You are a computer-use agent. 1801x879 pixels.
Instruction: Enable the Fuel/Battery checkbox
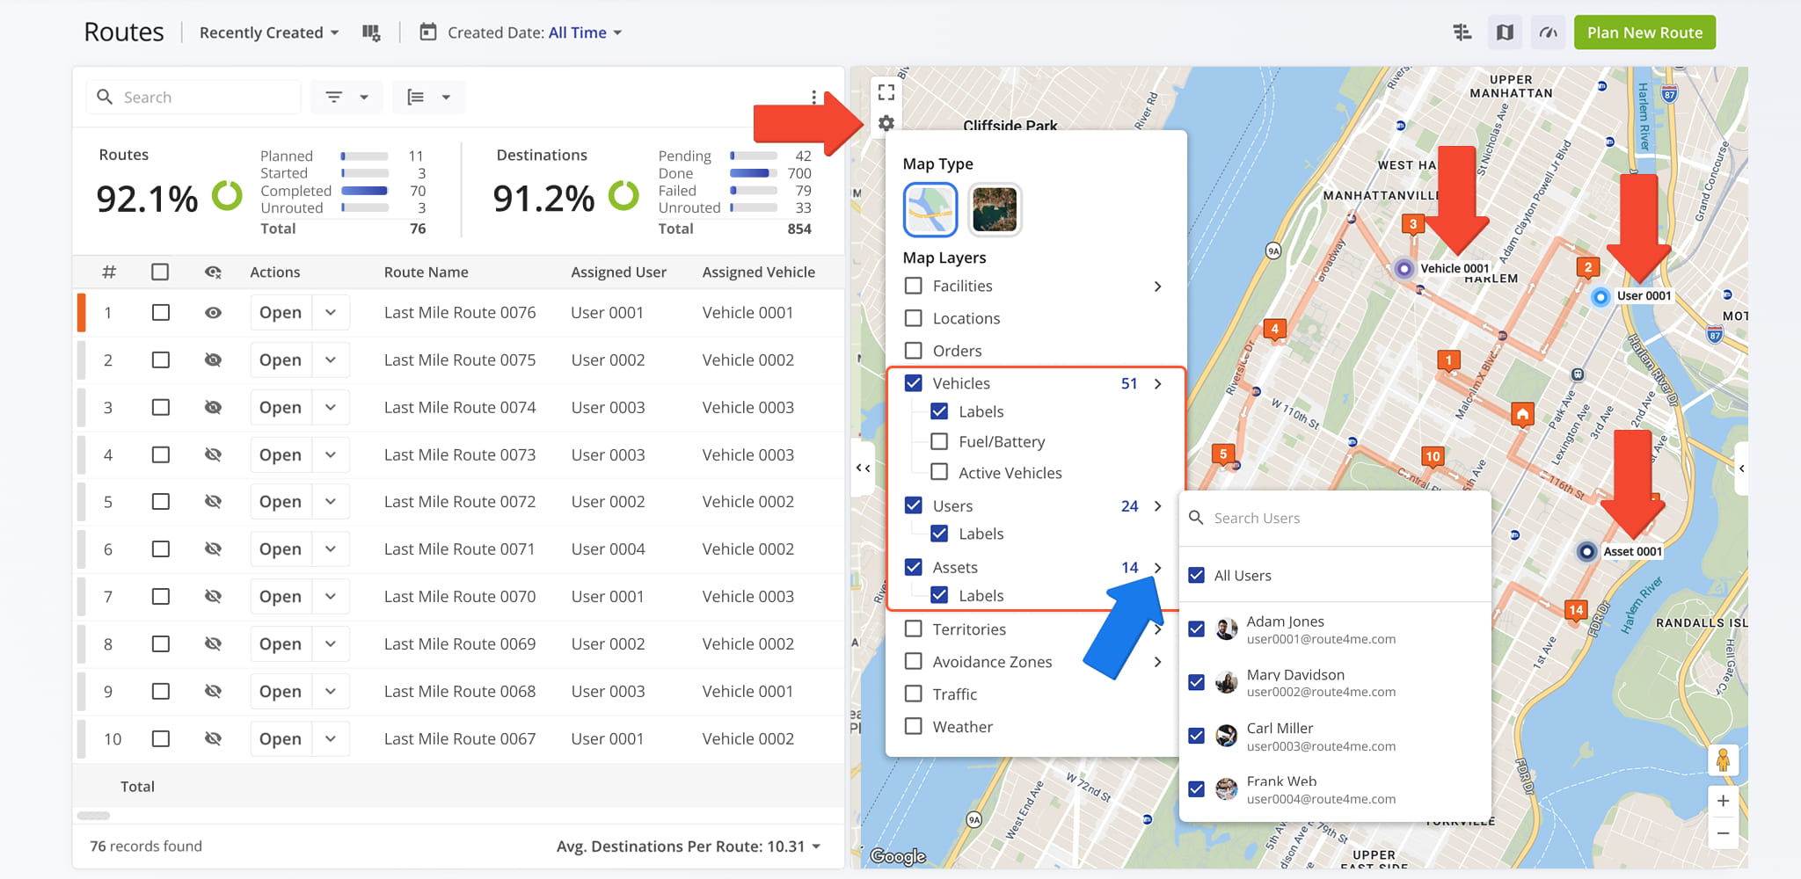[939, 441]
